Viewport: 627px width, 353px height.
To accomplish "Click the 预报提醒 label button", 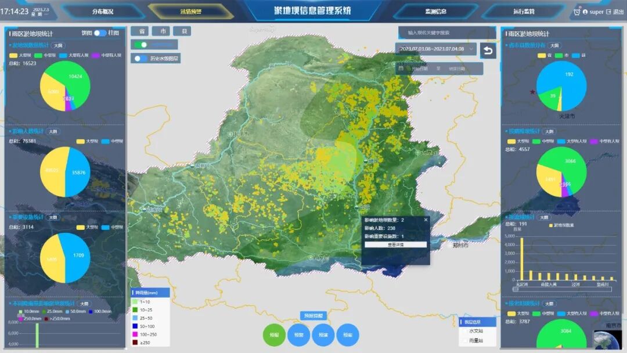I will tap(313, 316).
